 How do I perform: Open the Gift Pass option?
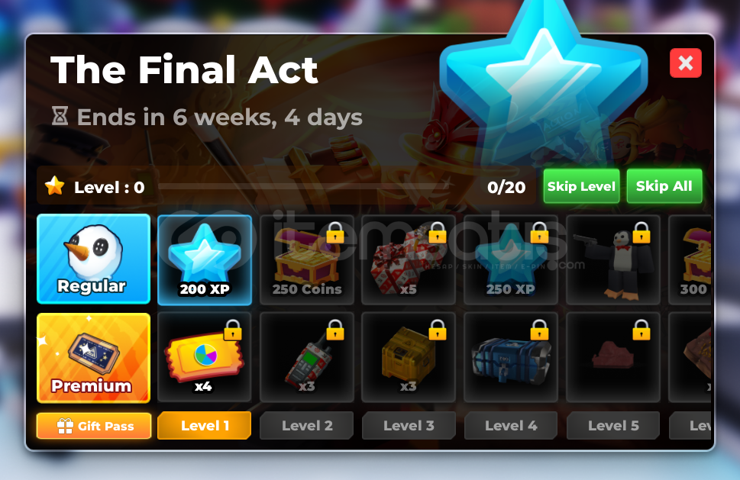[x=94, y=426]
